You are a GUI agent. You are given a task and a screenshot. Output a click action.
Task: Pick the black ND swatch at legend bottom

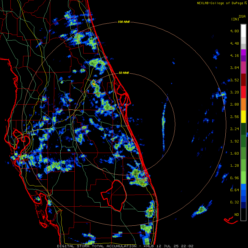pos(243,214)
